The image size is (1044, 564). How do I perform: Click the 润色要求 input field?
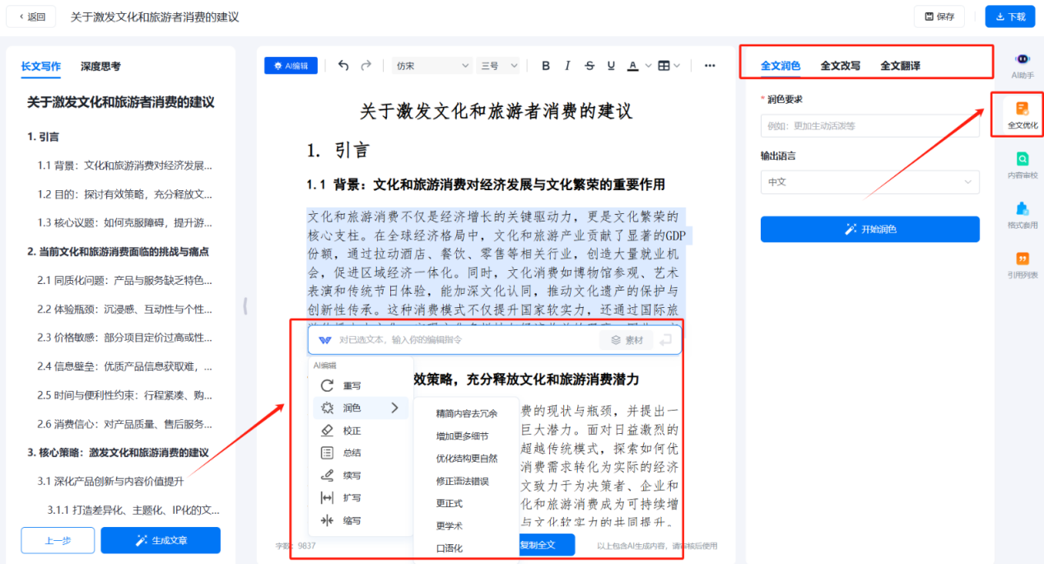coord(869,126)
